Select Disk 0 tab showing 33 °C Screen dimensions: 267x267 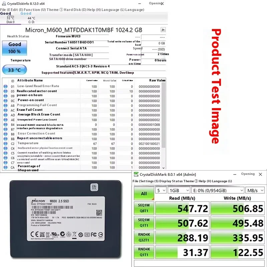pos(10,18)
